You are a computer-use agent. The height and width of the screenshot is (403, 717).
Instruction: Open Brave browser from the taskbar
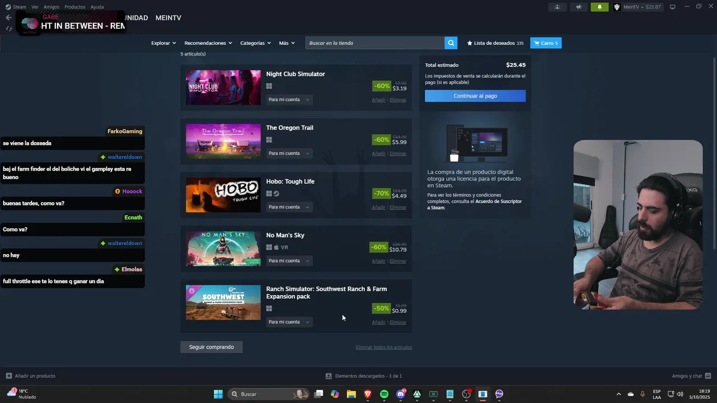click(x=368, y=394)
